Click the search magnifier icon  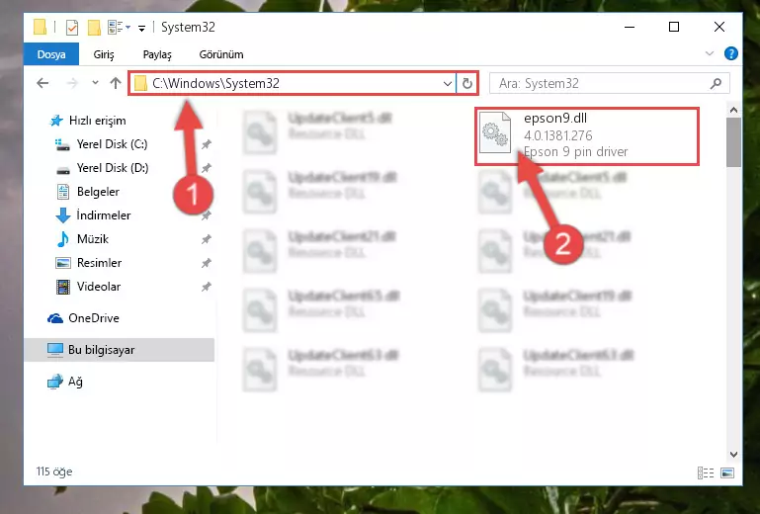716,83
